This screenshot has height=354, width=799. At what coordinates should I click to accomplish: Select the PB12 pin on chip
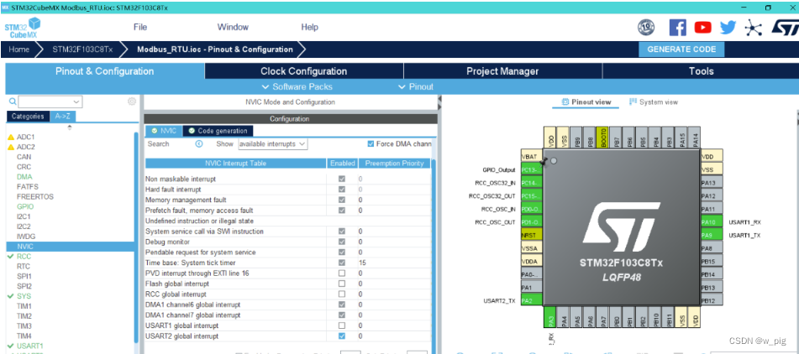click(712, 300)
